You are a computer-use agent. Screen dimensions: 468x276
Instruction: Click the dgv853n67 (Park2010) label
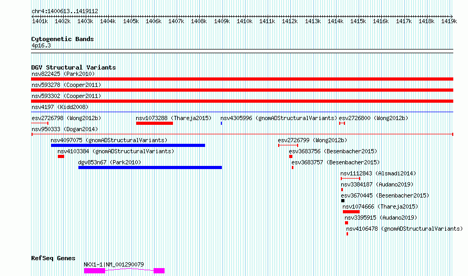tap(109, 162)
